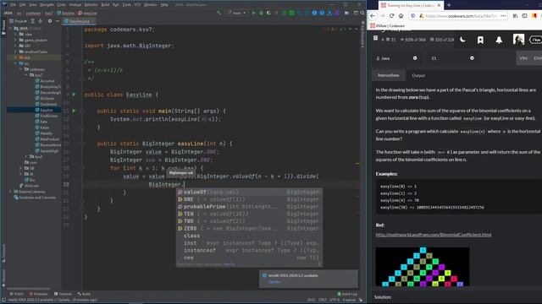Open Project panel settings gear icon

pos(50,21)
